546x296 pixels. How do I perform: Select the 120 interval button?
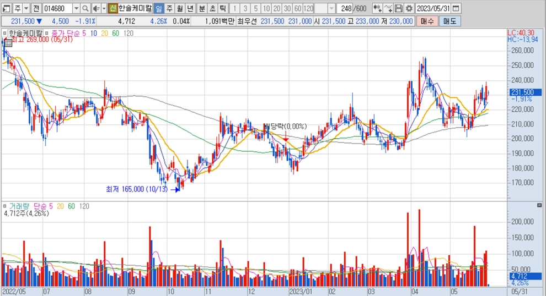(308, 8)
